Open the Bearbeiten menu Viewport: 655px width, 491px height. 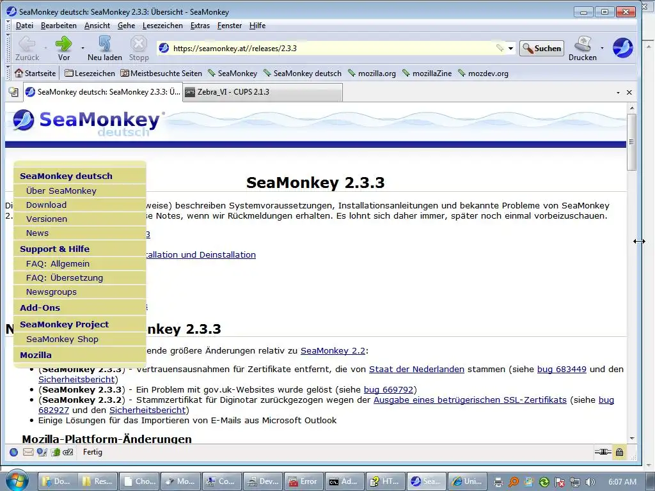click(58, 26)
